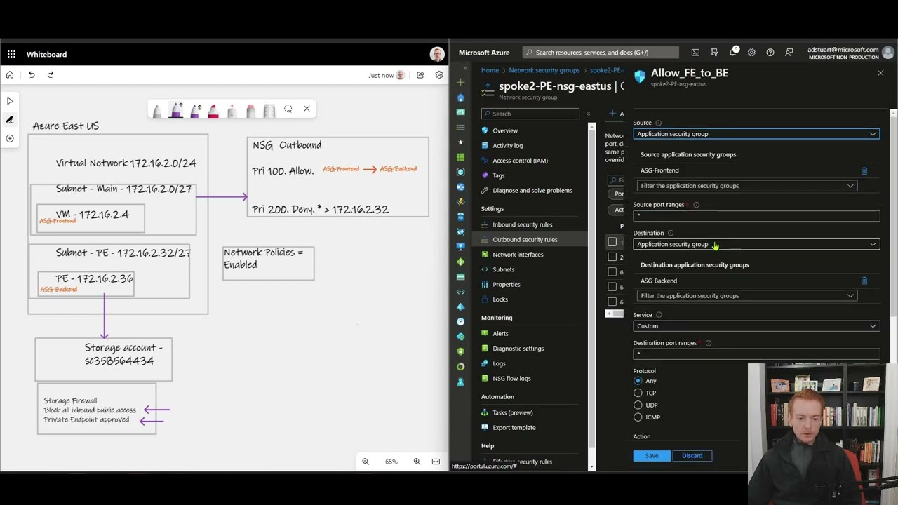
Task: Discard rule changes
Action: click(692, 456)
